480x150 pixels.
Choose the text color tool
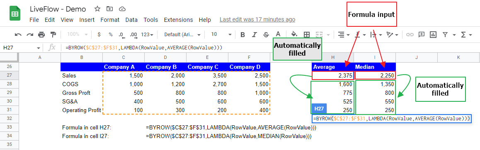point(278,34)
